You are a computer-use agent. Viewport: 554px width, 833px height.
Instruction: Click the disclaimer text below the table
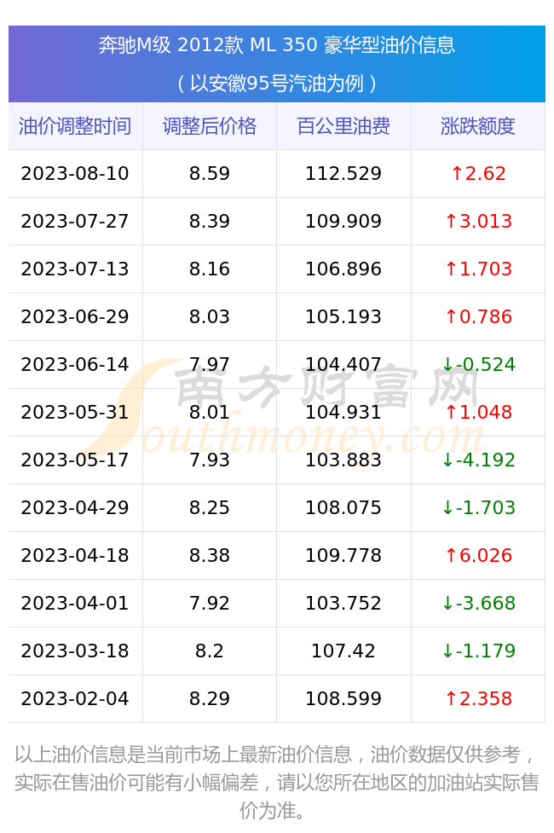(277, 783)
